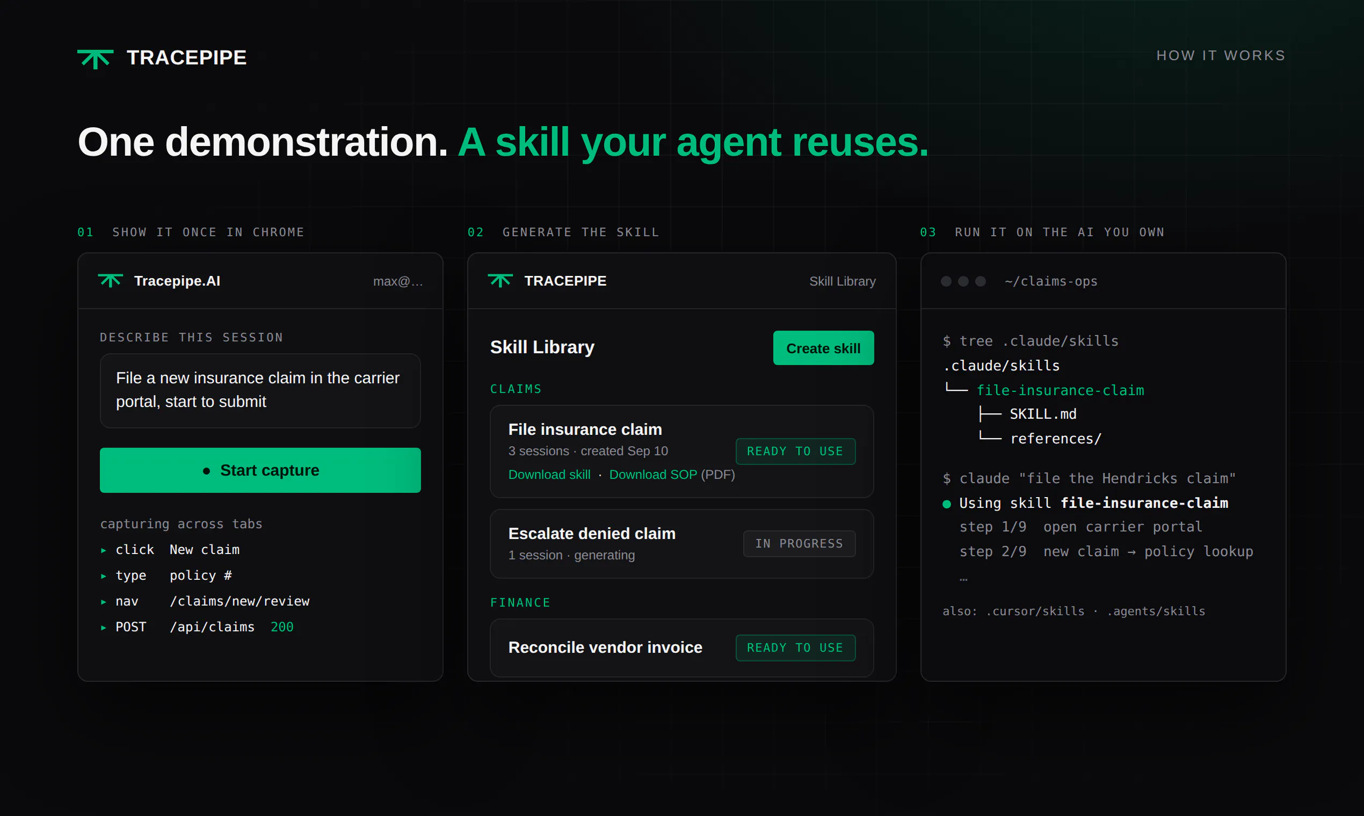This screenshot has height=816, width=1364.
Task: Click the claude "file the Hendricks claim" command
Action: [1089, 478]
